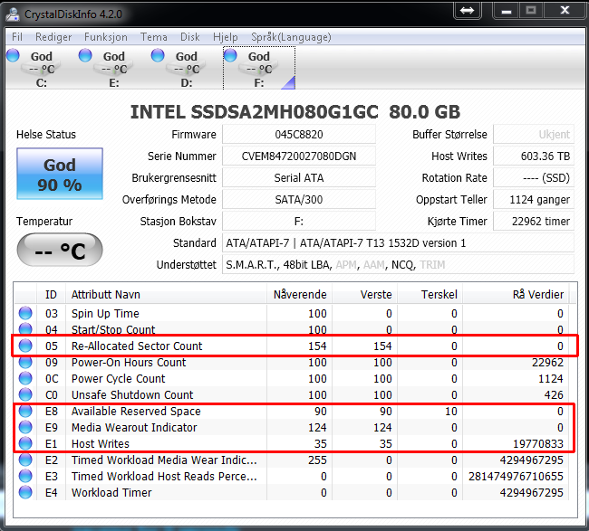Open the Disk menu
Image resolution: width=589 pixels, height=531 pixels.
(190, 37)
